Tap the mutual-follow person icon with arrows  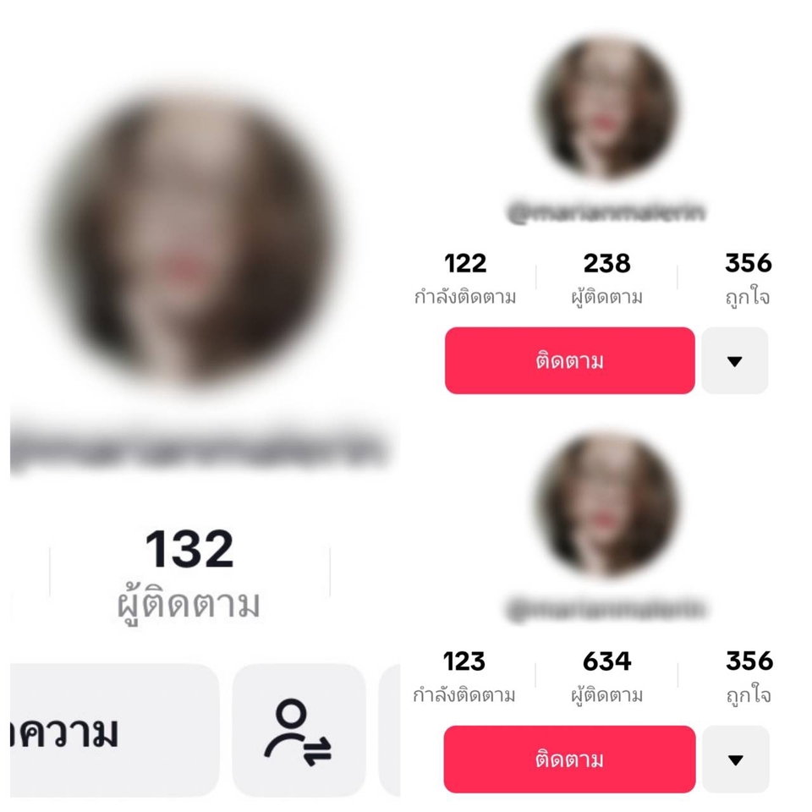point(299,731)
